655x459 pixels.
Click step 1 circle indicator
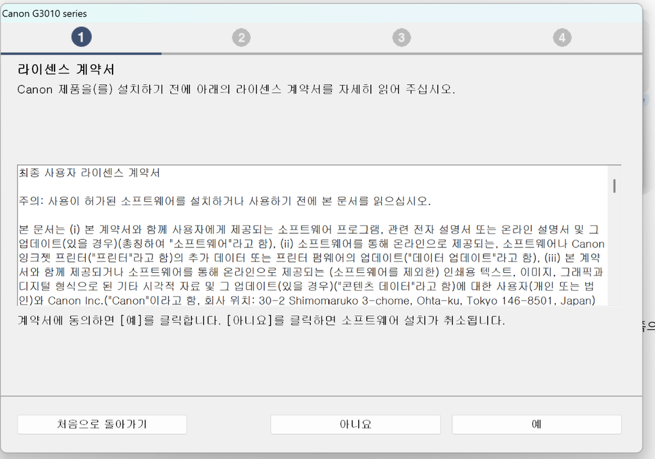[x=81, y=37]
